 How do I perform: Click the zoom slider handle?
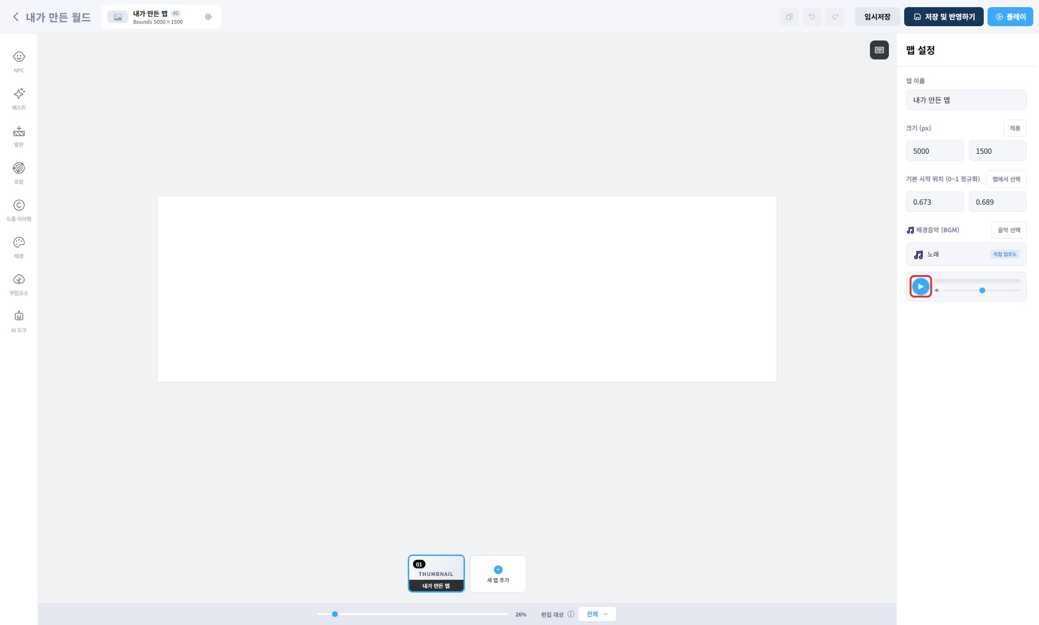click(335, 614)
